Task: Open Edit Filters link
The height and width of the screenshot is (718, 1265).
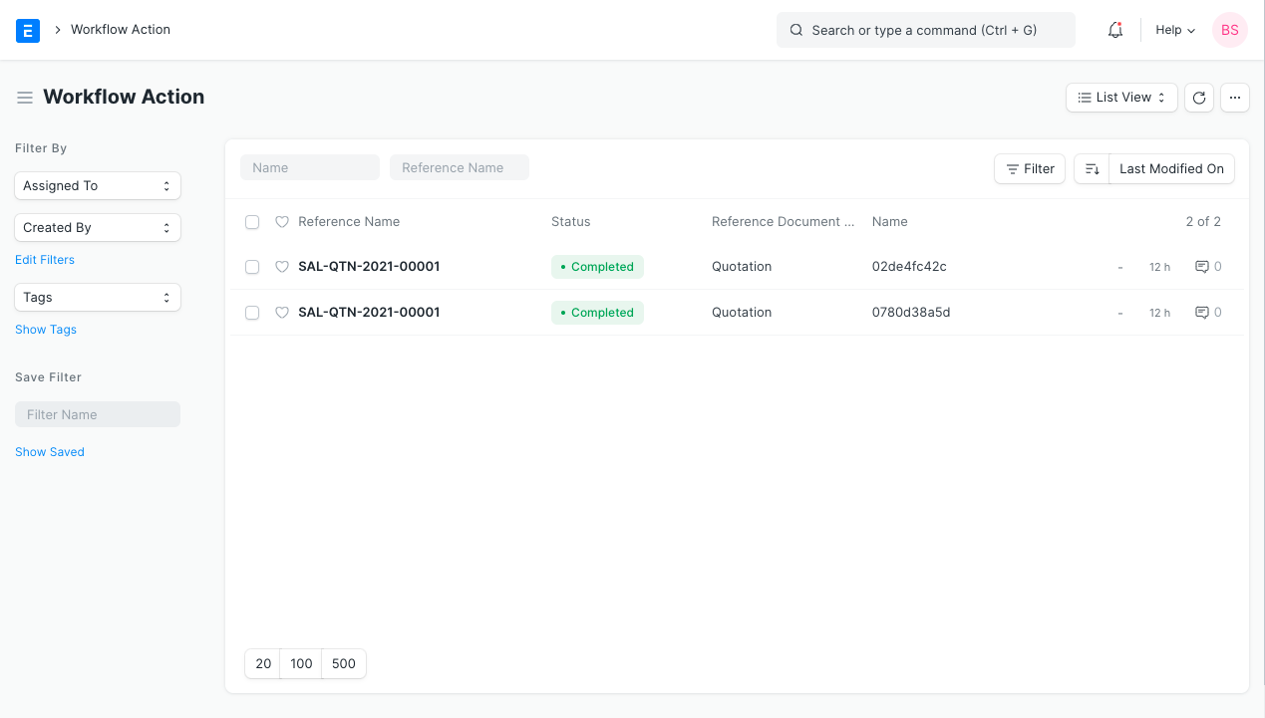Action: click(44, 259)
